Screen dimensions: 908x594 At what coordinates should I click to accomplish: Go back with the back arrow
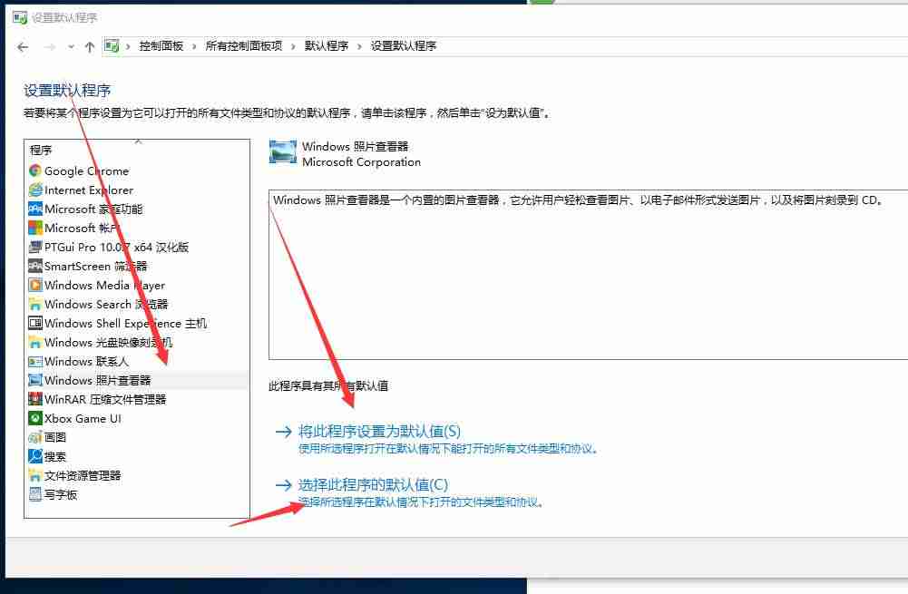click(23, 47)
